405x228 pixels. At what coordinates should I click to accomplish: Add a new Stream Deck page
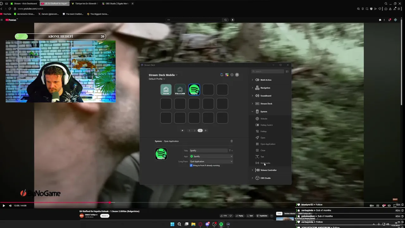point(205,130)
